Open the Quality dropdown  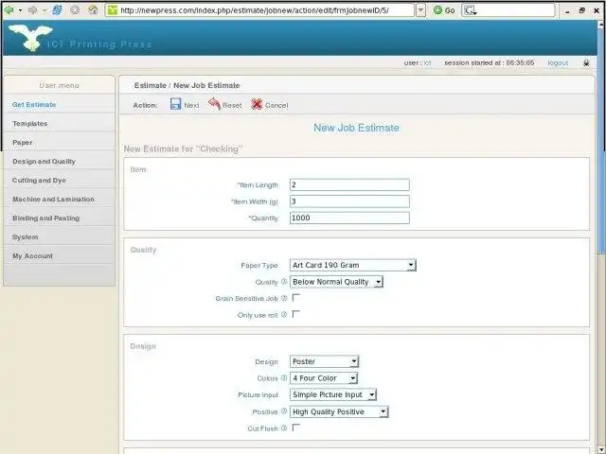[x=336, y=282]
